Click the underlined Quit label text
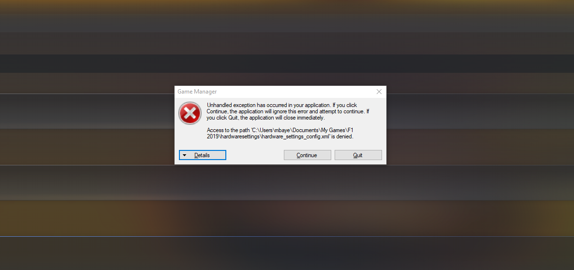 click(358, 155)
